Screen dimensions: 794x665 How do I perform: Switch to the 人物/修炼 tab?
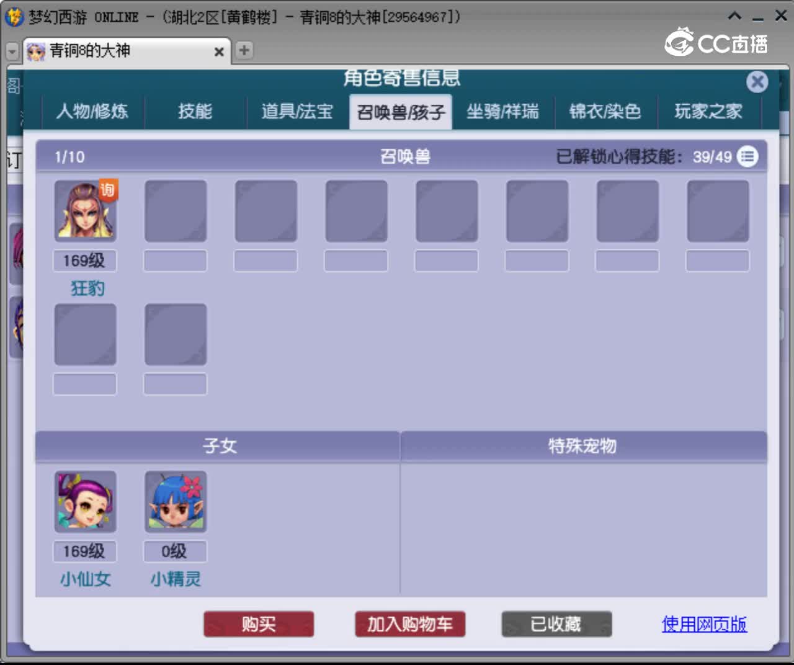click(92, 112)
